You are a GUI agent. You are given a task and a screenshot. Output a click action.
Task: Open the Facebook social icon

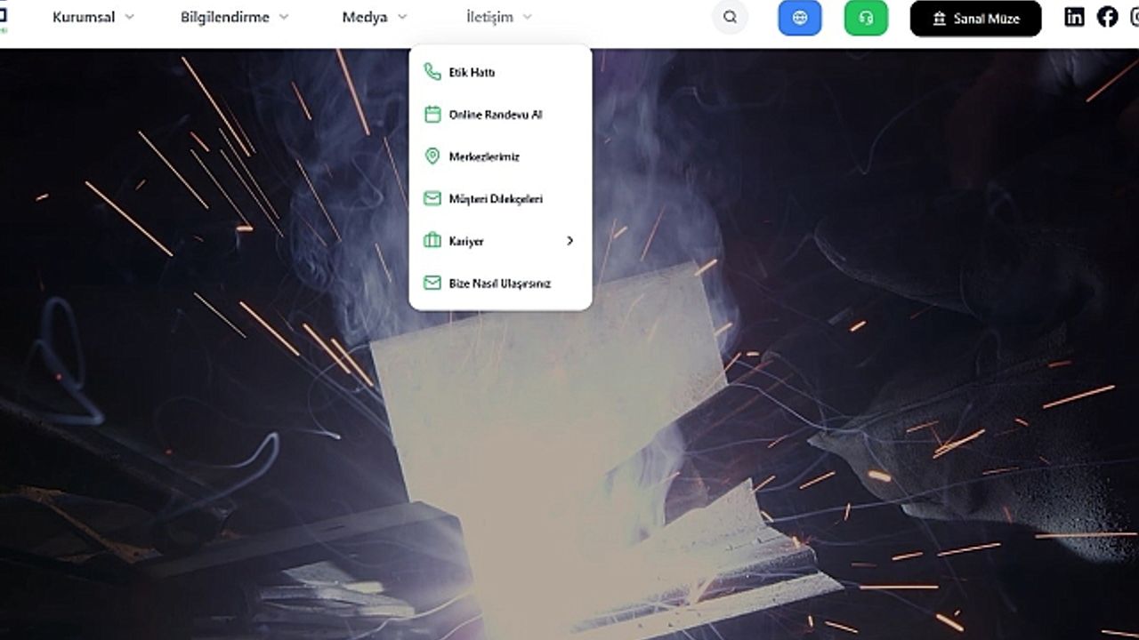(1107, 17)
